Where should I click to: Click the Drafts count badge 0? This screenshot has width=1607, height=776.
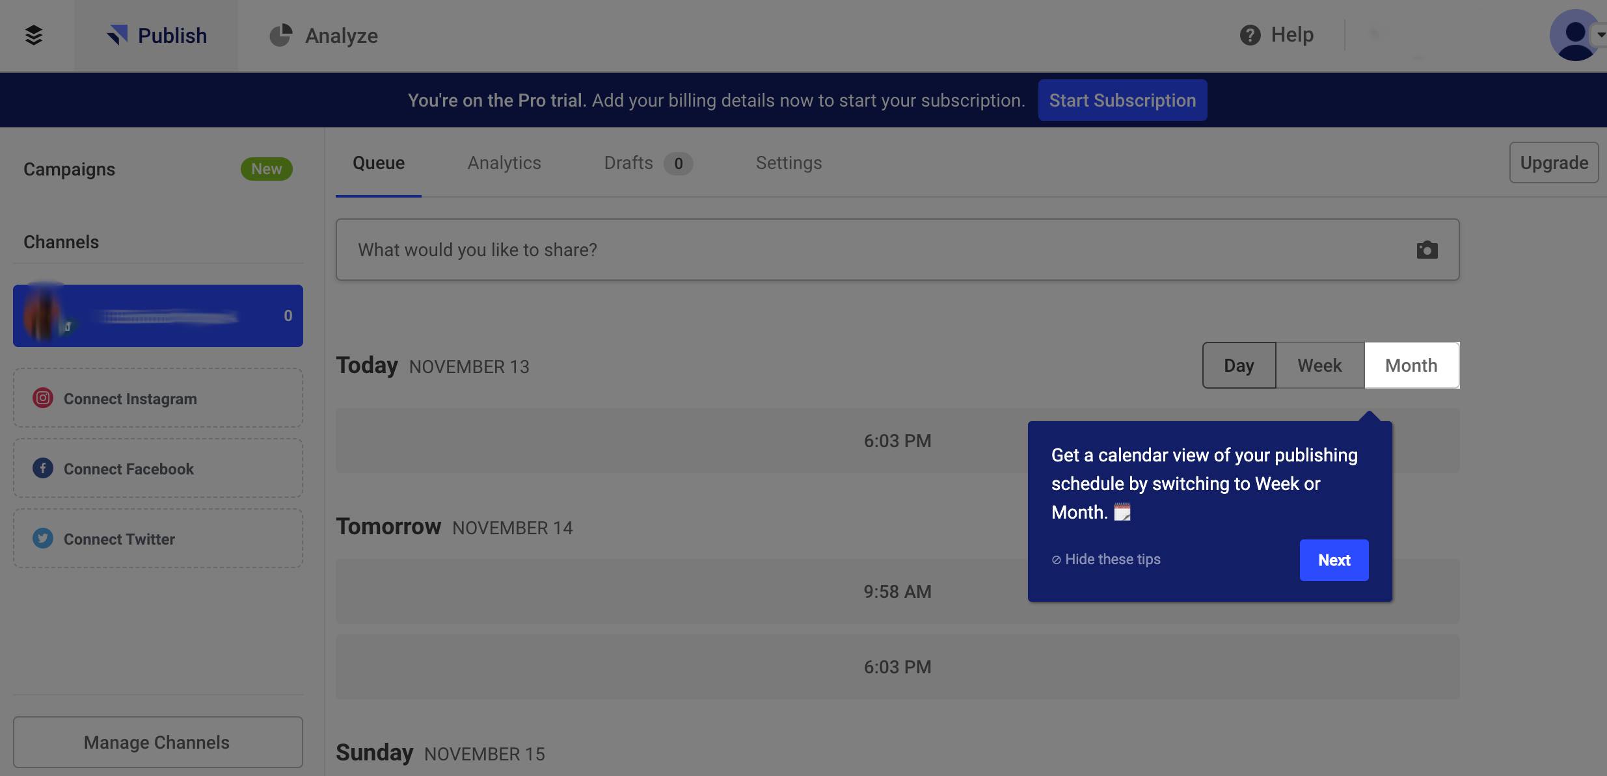679,163
